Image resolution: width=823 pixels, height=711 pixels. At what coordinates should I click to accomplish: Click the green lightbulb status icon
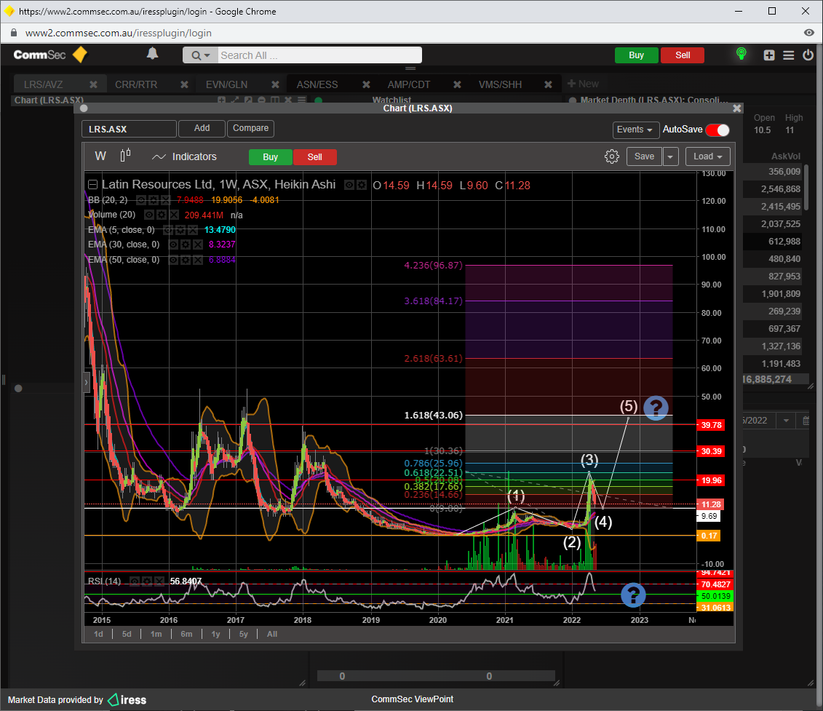[x=741, y=55]
